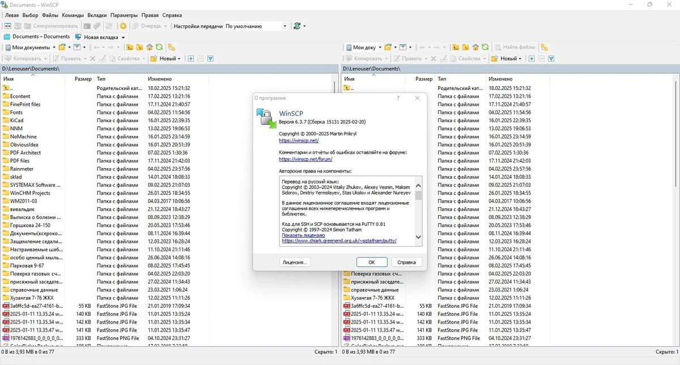This screenshot has height=365, width=680.
Task: Expand the Новая вкладка dropdown arrow
Action: pos(122,37)
